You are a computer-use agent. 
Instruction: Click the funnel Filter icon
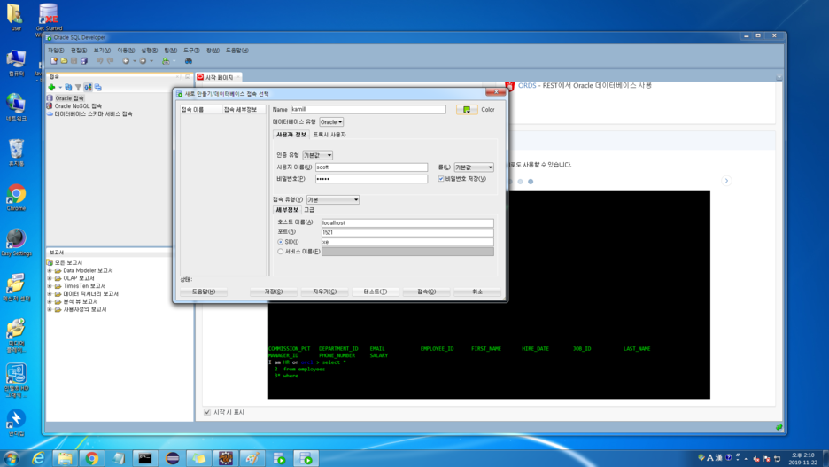[x=78, y=87]
